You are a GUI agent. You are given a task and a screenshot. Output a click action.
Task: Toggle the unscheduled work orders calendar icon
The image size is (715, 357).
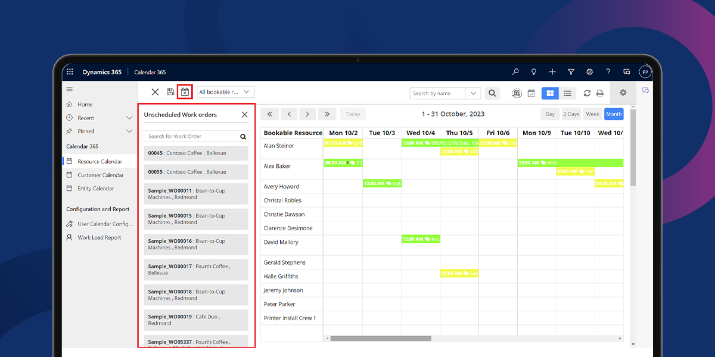click(185, 92)
